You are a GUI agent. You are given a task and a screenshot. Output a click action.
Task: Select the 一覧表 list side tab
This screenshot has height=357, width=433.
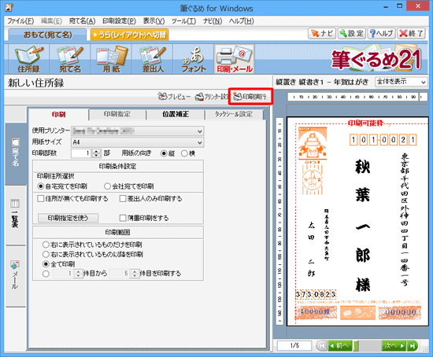pyautogui.click(x=16, y=215)
